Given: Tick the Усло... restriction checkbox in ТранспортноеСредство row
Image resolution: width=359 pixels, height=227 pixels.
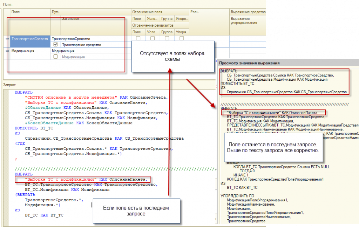Looking at the screenshot, I should click(153, 38).
